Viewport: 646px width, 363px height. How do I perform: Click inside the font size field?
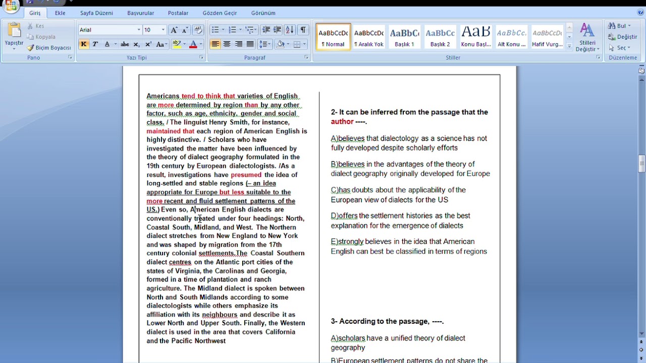[x=151, y=30]
